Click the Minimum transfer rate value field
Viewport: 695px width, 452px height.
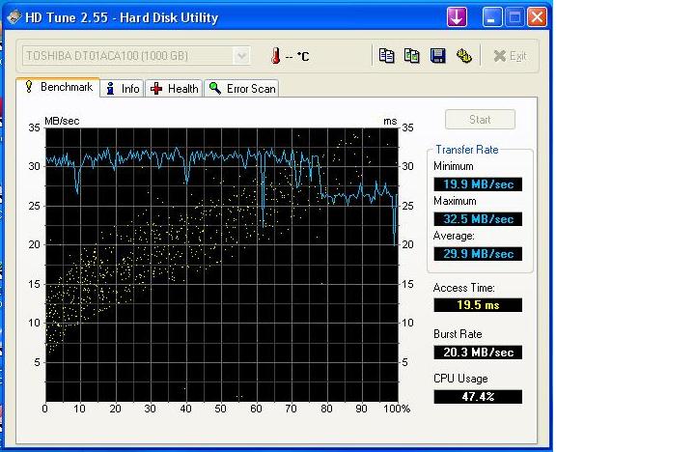pyautogui.click(x=477, y=184)
